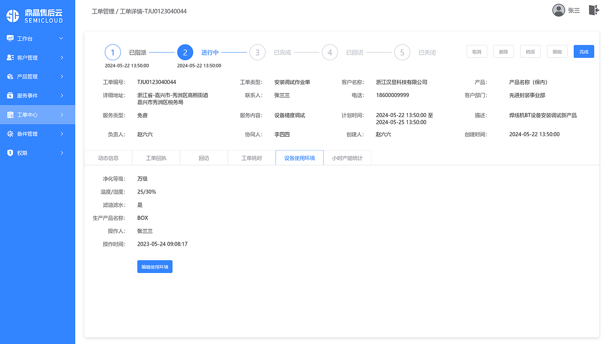Open the 权限 permissions sidebar icon
This screenshot has width=612, height=344.
10,153
